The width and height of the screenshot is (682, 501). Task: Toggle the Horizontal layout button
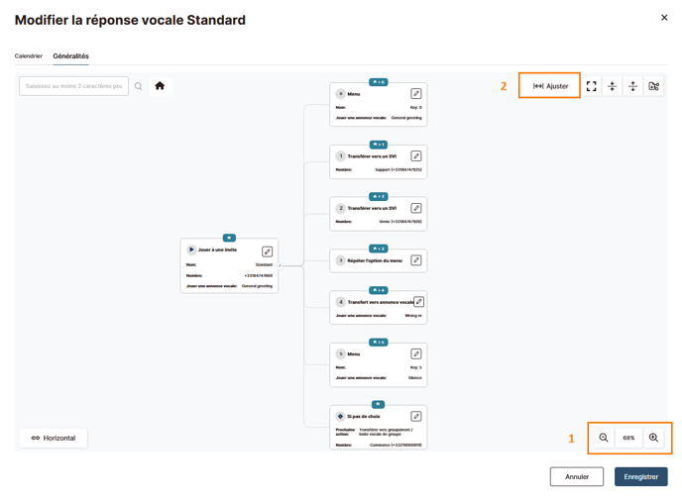tap(54, 438)
